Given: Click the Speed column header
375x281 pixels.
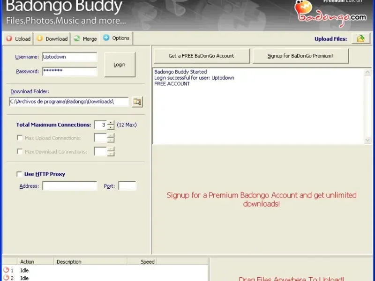Looking at the screenshot, I should point(142,262).
